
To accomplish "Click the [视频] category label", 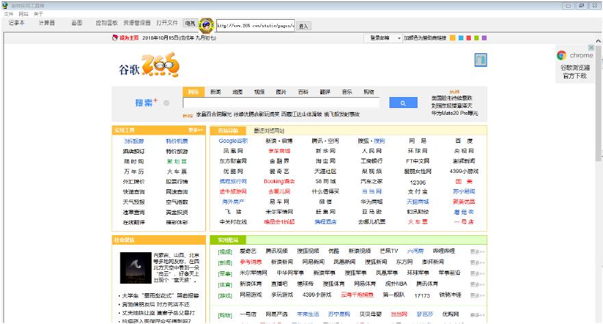I will [x=225, y=252].
